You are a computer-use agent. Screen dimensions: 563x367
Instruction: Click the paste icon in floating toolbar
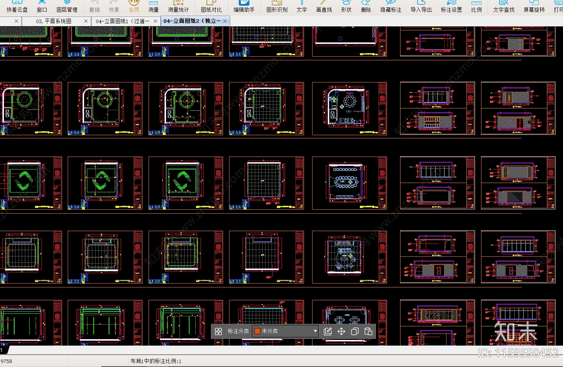(x=368, y=331)
